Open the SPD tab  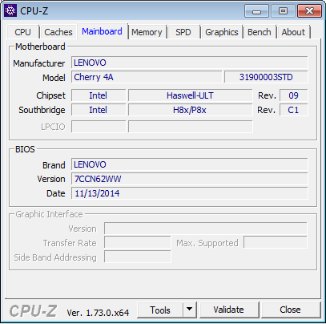click(x=183, y=32)
